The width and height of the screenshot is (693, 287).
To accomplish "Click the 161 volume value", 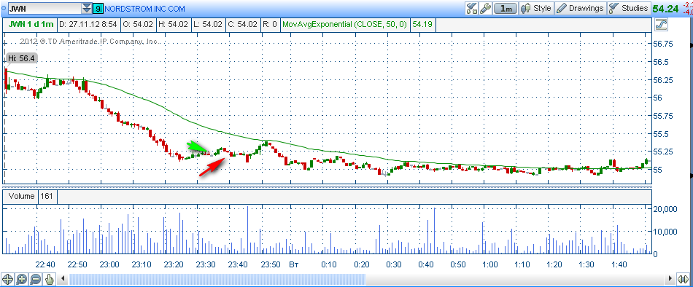I will (47, 197).
